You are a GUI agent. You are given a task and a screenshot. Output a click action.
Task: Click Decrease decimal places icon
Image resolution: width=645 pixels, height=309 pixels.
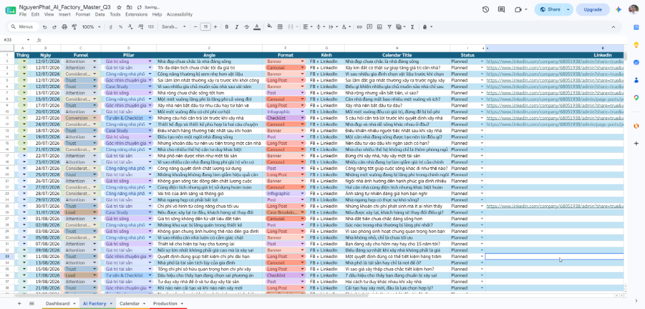pyautogui.click(x=130, y=27)
